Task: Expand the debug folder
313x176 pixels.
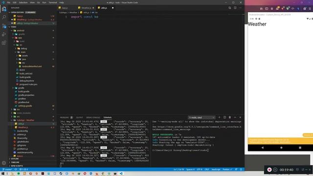Action: pos(23,48)
